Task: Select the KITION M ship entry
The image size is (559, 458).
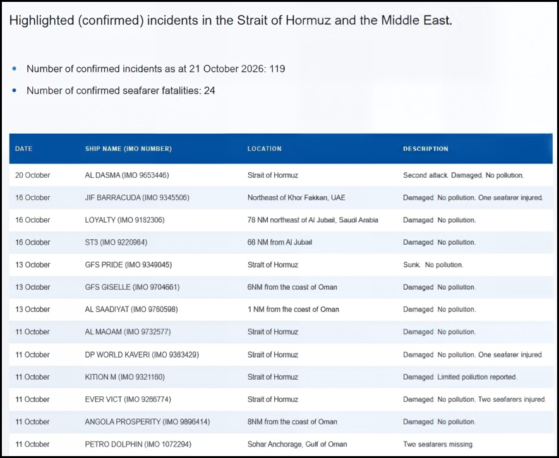Action: click(125, 377)
